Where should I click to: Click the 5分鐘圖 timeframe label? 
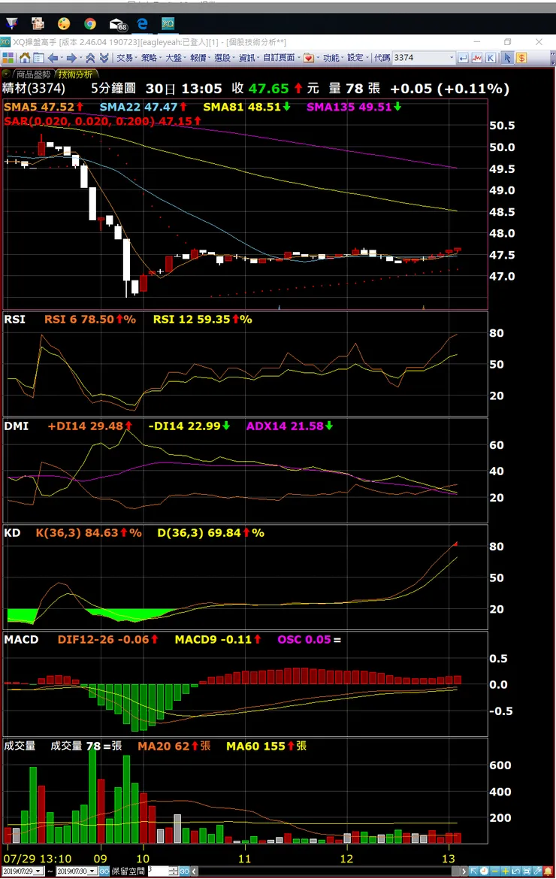(x=113, y=89)
